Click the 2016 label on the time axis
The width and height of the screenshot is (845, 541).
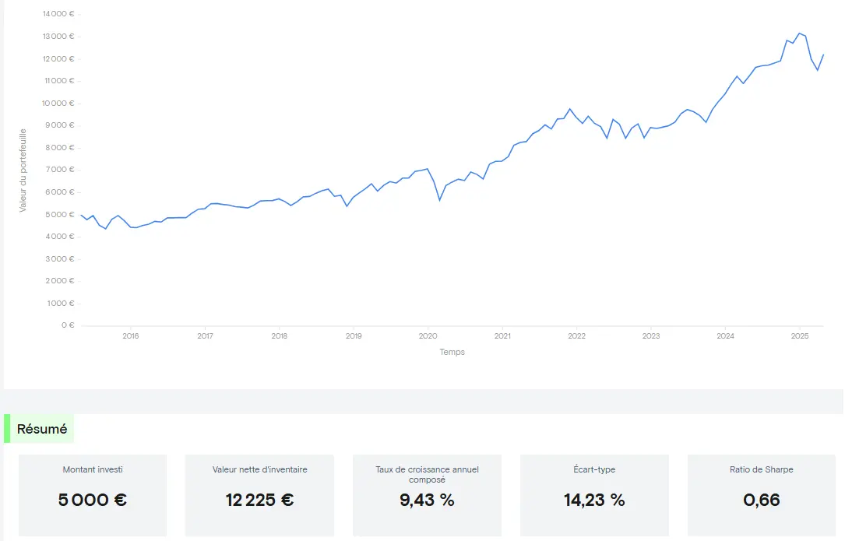click(130, 336)
